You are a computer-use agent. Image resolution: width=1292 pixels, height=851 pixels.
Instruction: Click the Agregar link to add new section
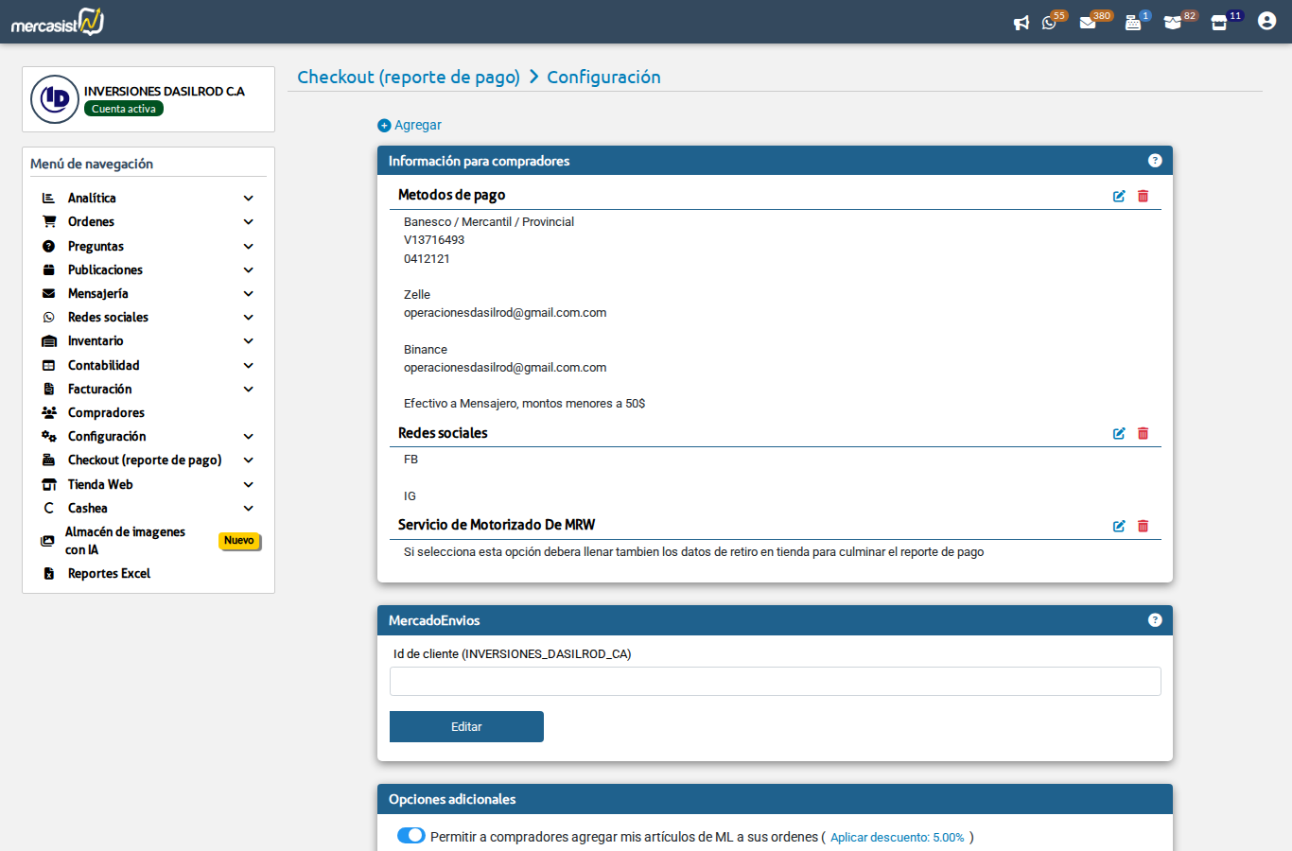(x=410, y=125)
